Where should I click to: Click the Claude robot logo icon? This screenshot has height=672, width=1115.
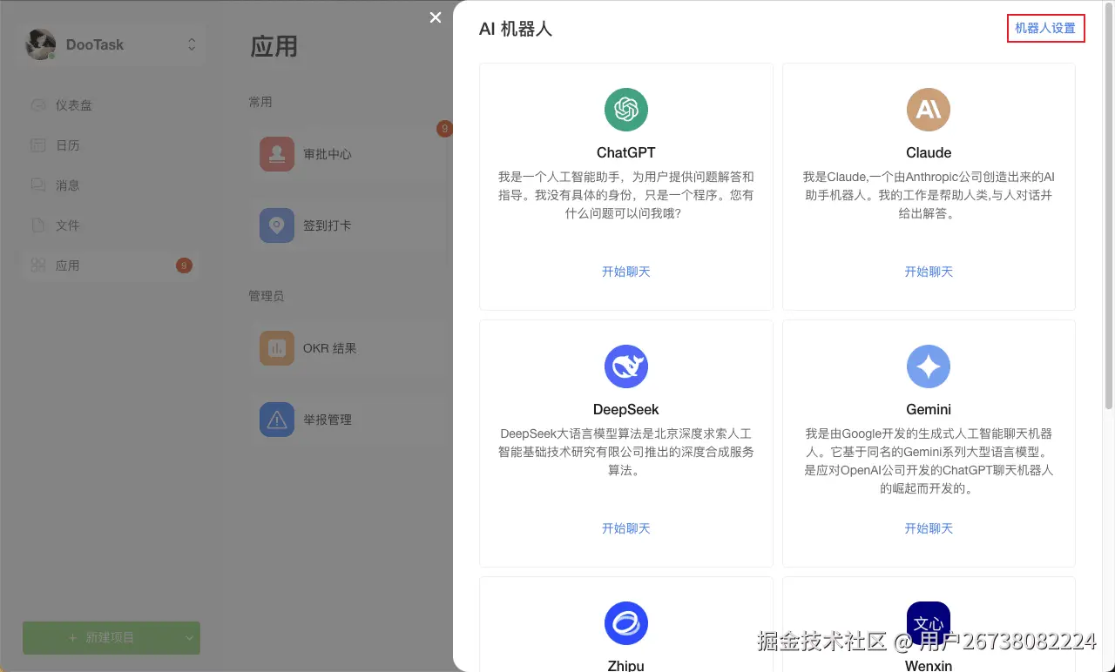[x=929, y=110]
